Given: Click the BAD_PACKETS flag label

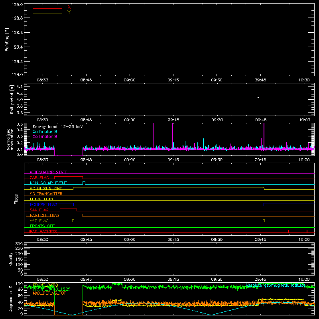Looking at the screenshot, I should tap(43, 231).
